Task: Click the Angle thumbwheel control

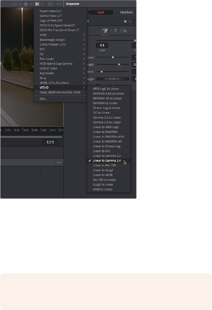Action: [x=113, y=79]
